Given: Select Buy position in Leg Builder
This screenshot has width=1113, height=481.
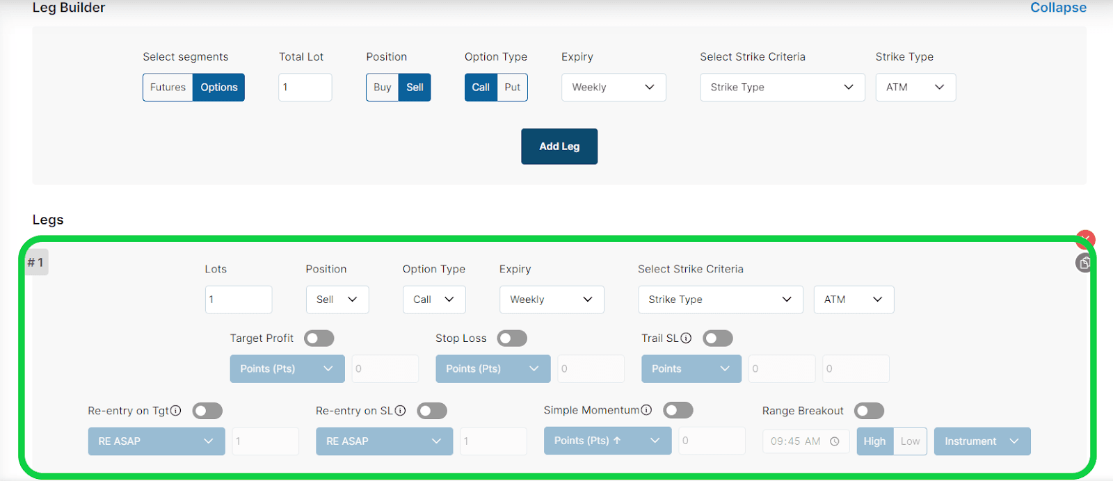Looking at the screenshot, I should coord(382,88).
